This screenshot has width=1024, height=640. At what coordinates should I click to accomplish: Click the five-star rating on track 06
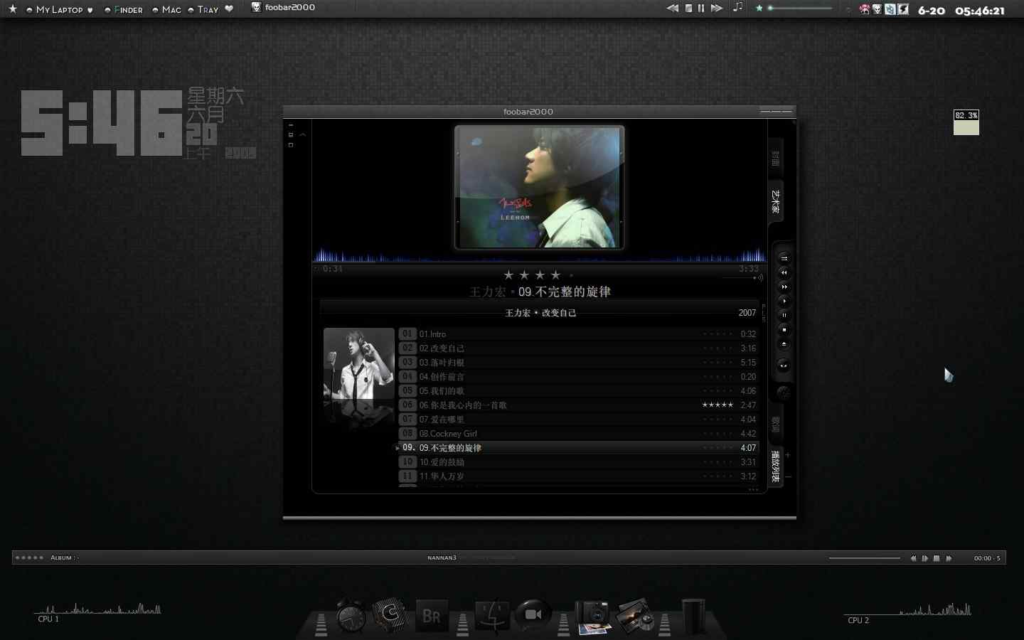(718, 405)
